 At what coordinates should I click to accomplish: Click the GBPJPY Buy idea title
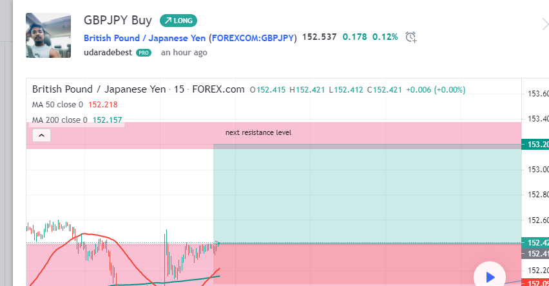coord(118,20)
